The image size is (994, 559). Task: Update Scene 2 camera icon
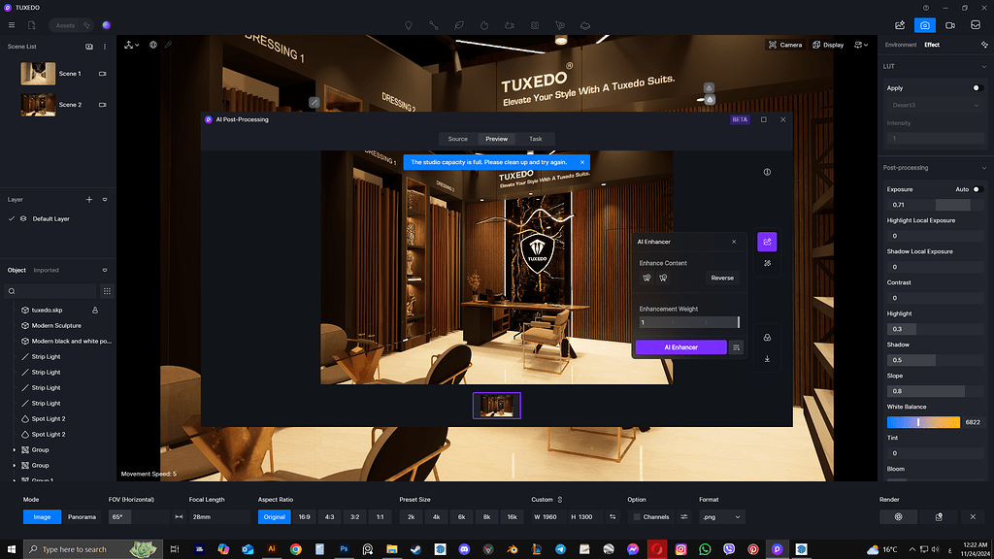102,105
